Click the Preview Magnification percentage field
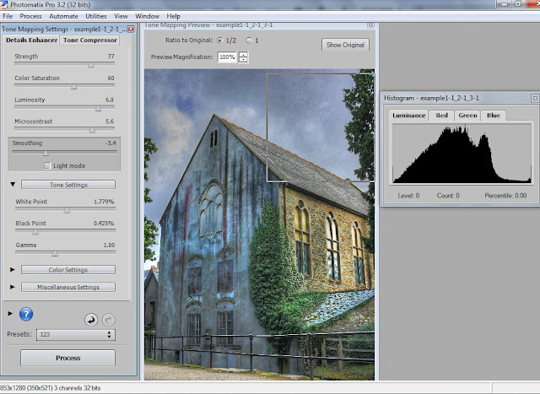Viewport: 540px width, 394px height. pyautogui.click(x=227, y=57)
